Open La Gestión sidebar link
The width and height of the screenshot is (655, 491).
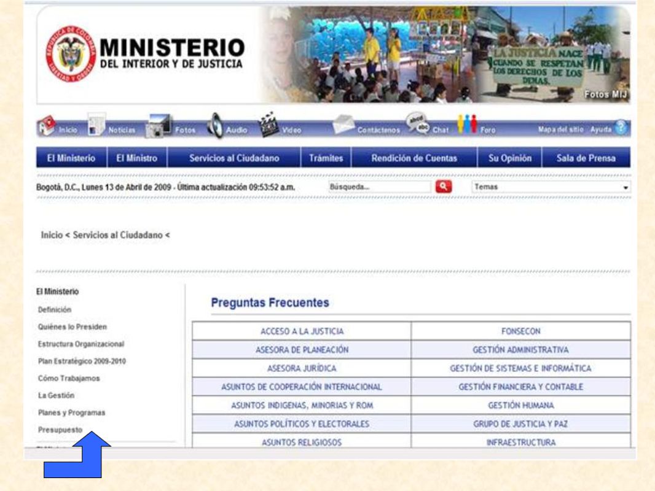click(x=56, y=395)
